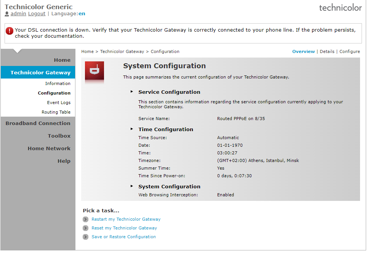The height and width of the screenshot is (255, 373).
Task: Click Technicolor Gateway in the breadcrumb
Action: 122,51
